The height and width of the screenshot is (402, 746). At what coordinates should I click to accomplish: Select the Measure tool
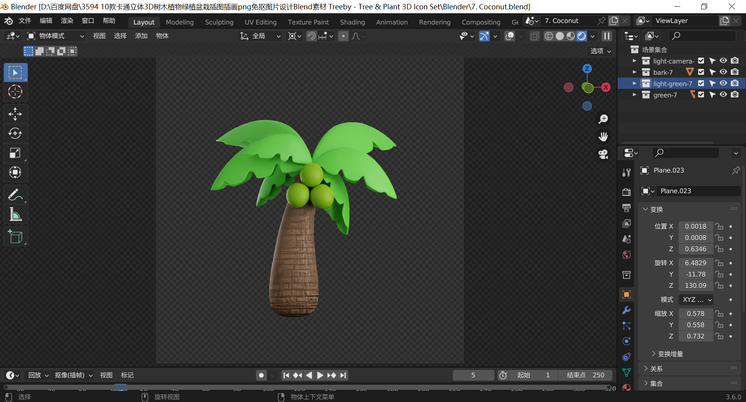(x=15, y=214)
